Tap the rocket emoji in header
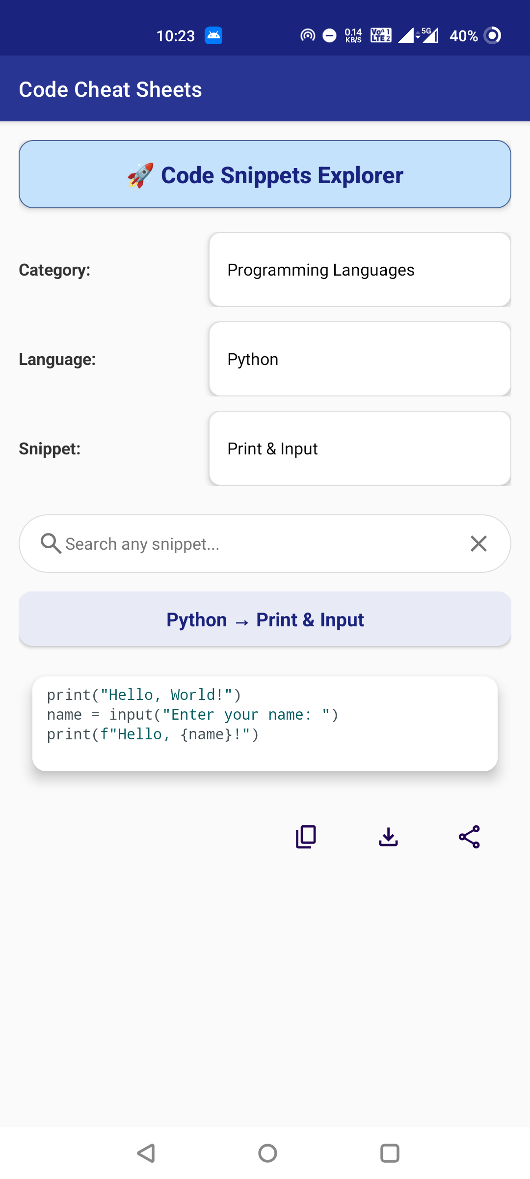Viewport: 530px width, 1179px height. tap(140, 175)
